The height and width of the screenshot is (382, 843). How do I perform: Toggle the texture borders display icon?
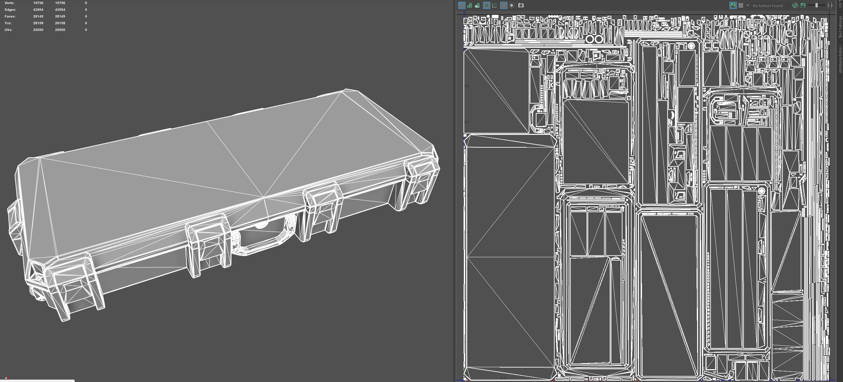coord(486,5)
